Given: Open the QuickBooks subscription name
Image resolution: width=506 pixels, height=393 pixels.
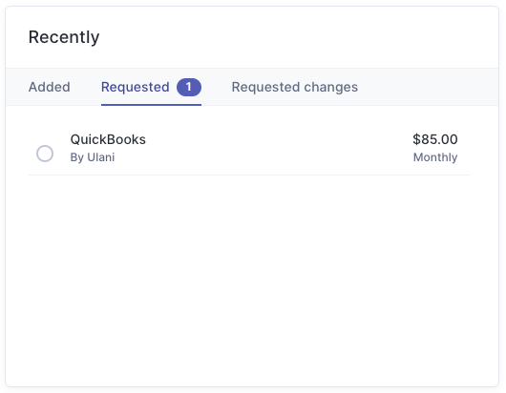Looking at the screenshot, I should (108, 139).
